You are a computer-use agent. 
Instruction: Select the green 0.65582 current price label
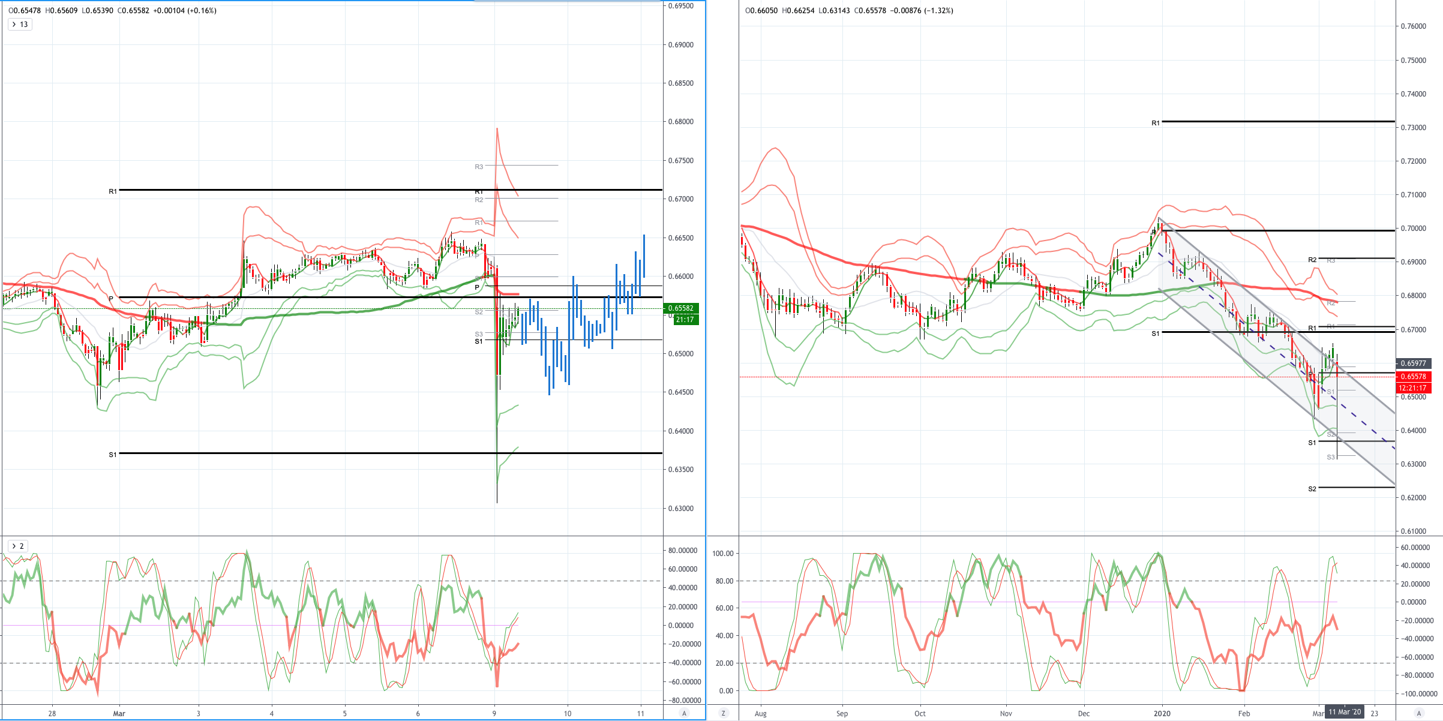pyautogui.click(x=681, y=308)
